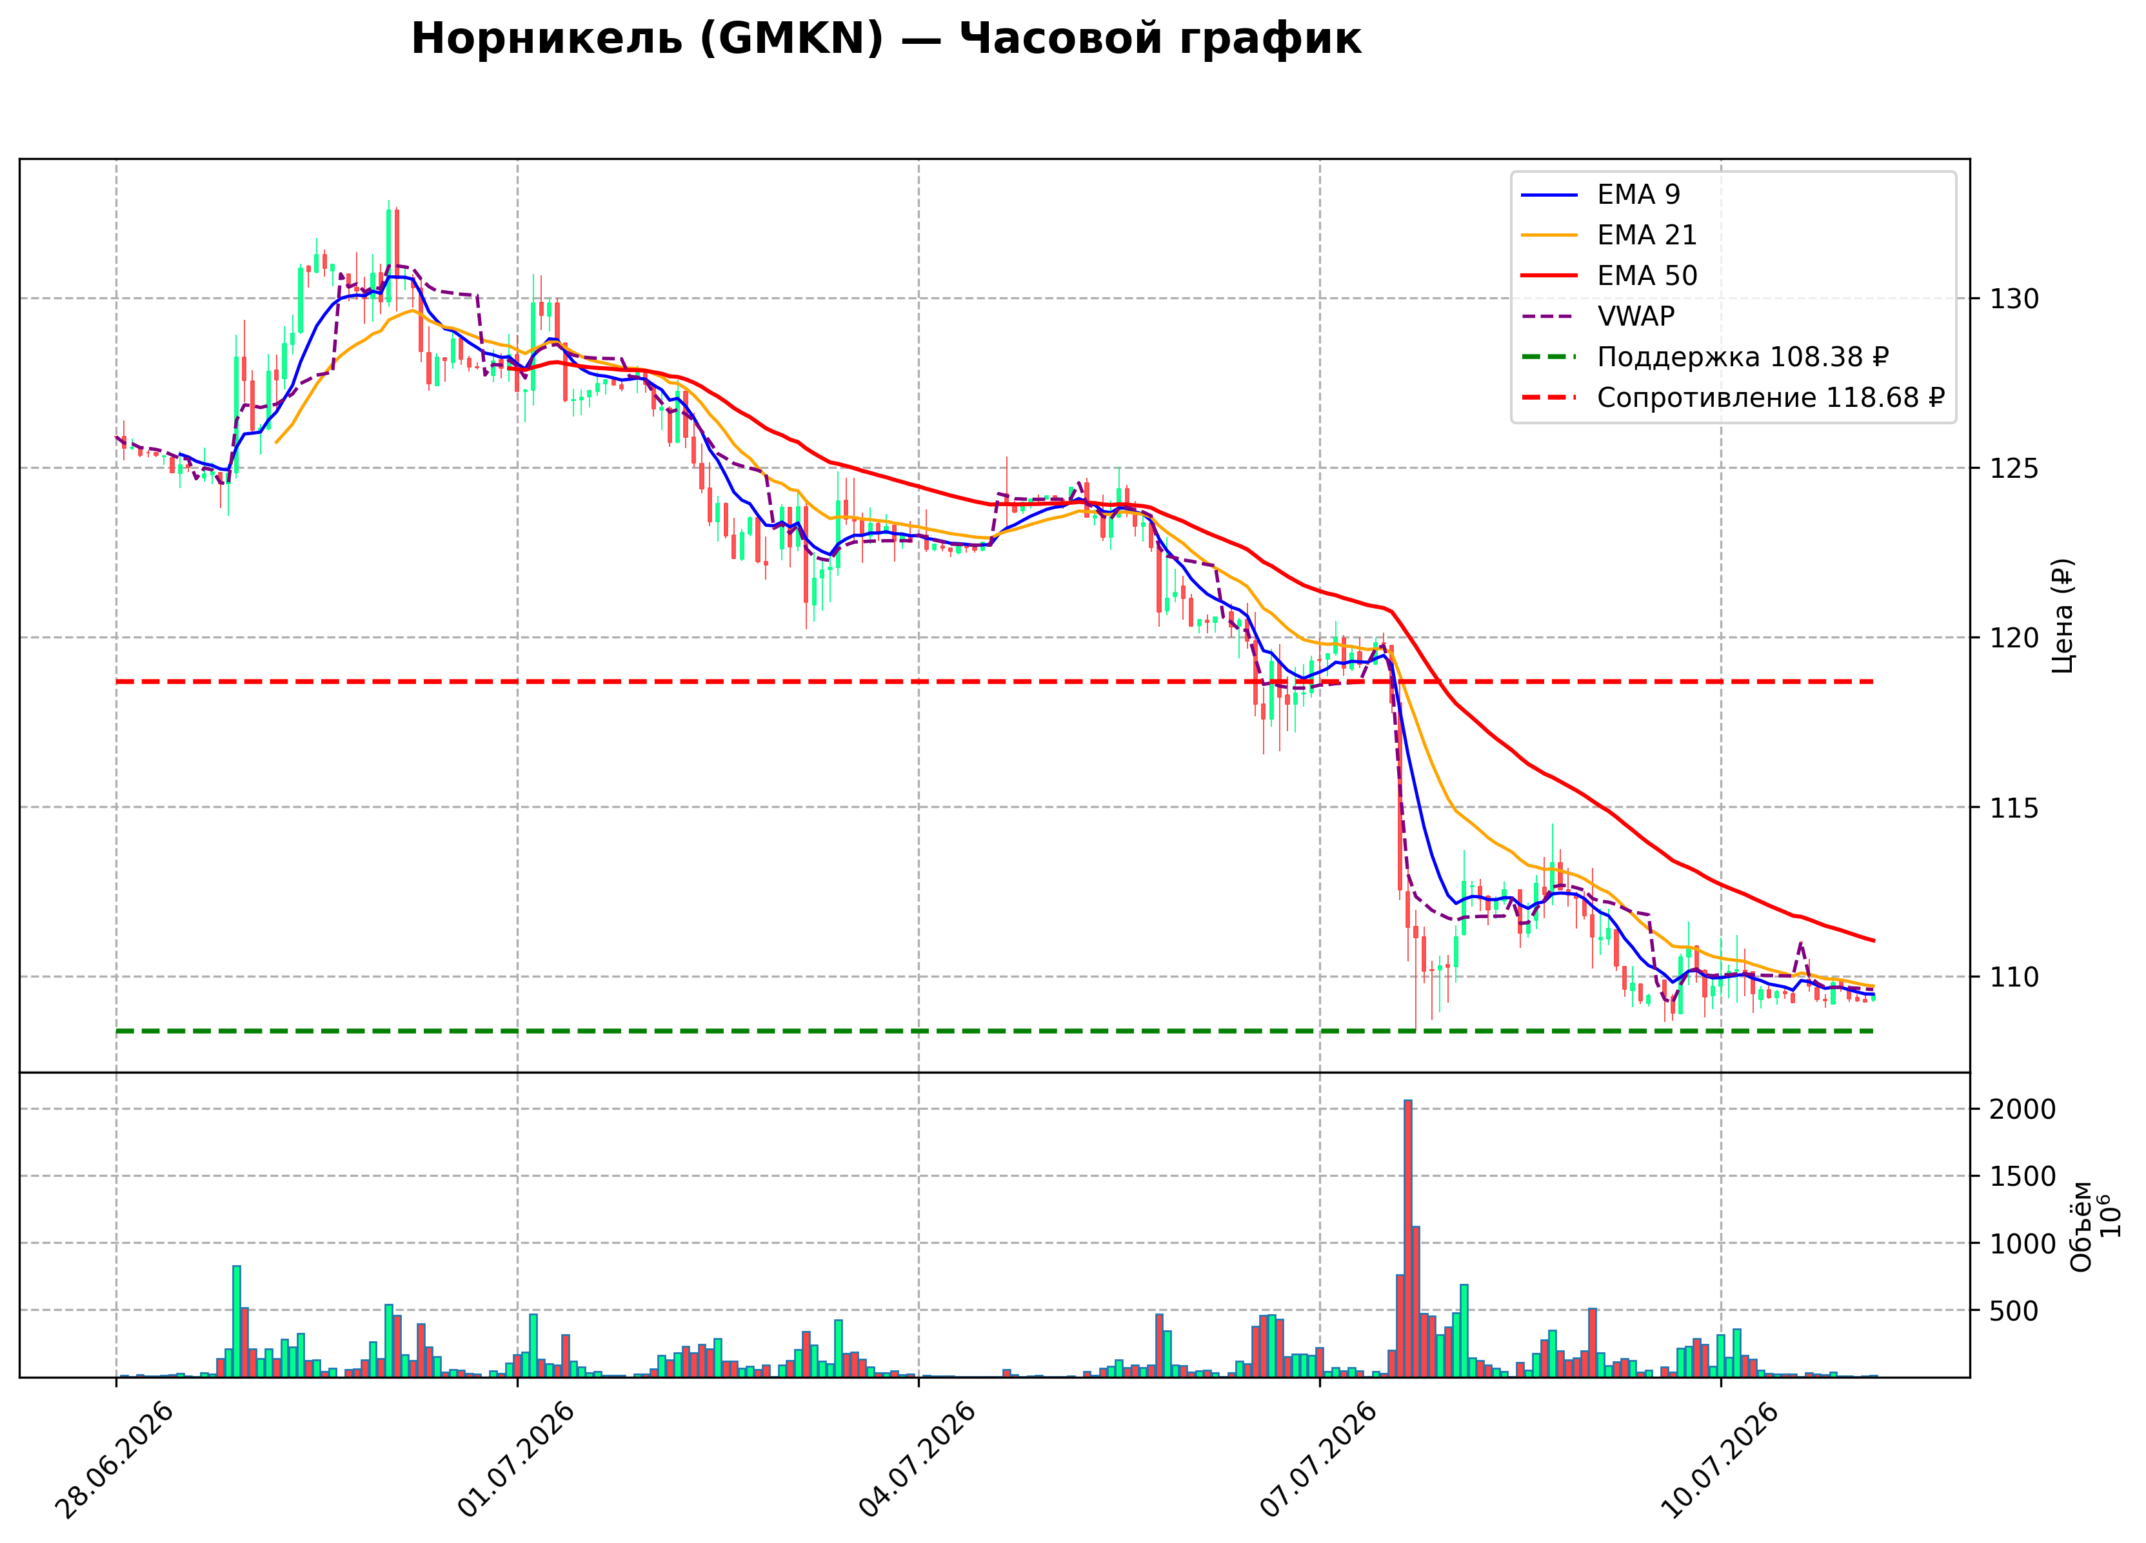Click the red EMA 50 legend line sample
2146x1543 pixels.
[1549, 276]
